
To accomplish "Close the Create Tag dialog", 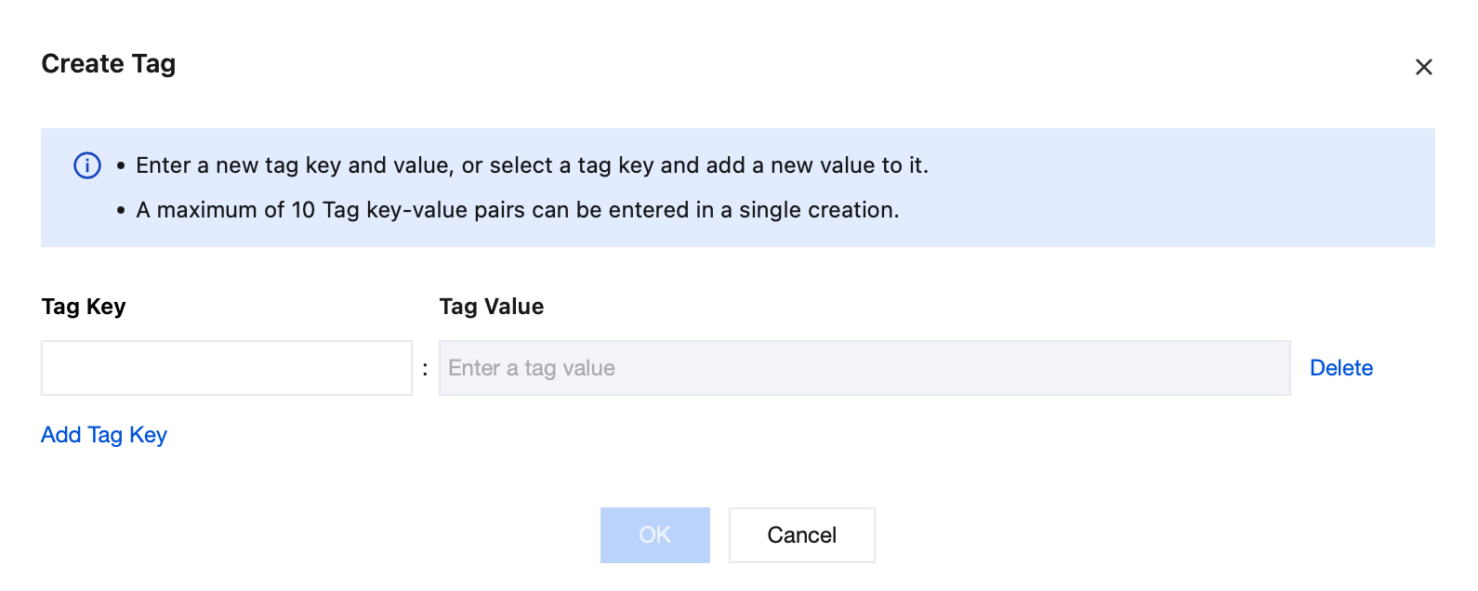I will [1423, 67].
